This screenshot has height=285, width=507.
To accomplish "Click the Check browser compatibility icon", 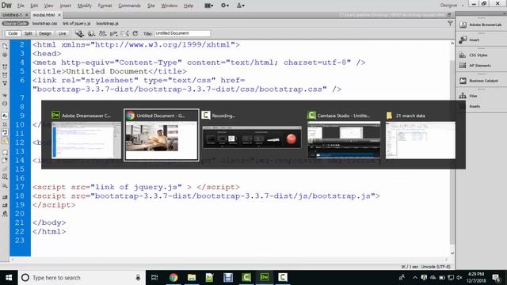I will [x=113, y=33].
